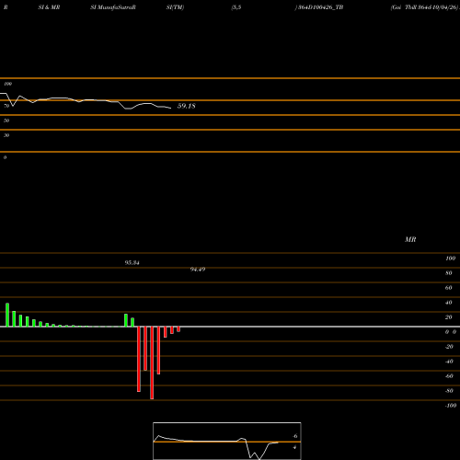Open the mini line chart thumbnail
The image size is (460, 460).
click(x=227, y=441)
